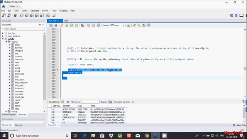Click the open SQL script toolbar icon

9,15
